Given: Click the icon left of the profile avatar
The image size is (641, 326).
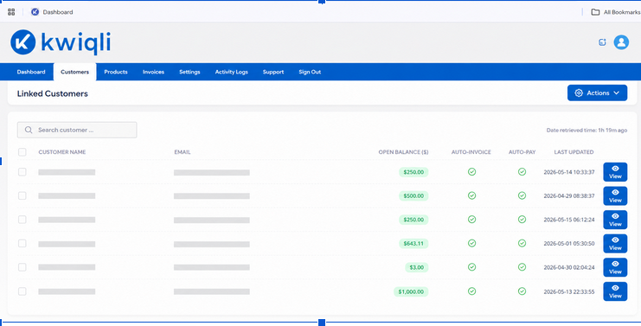Looking at the screenshot, I should (x=602, y=42).
